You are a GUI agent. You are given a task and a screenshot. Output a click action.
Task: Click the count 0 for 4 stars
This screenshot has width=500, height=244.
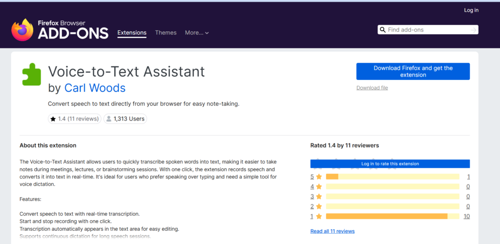468,187
